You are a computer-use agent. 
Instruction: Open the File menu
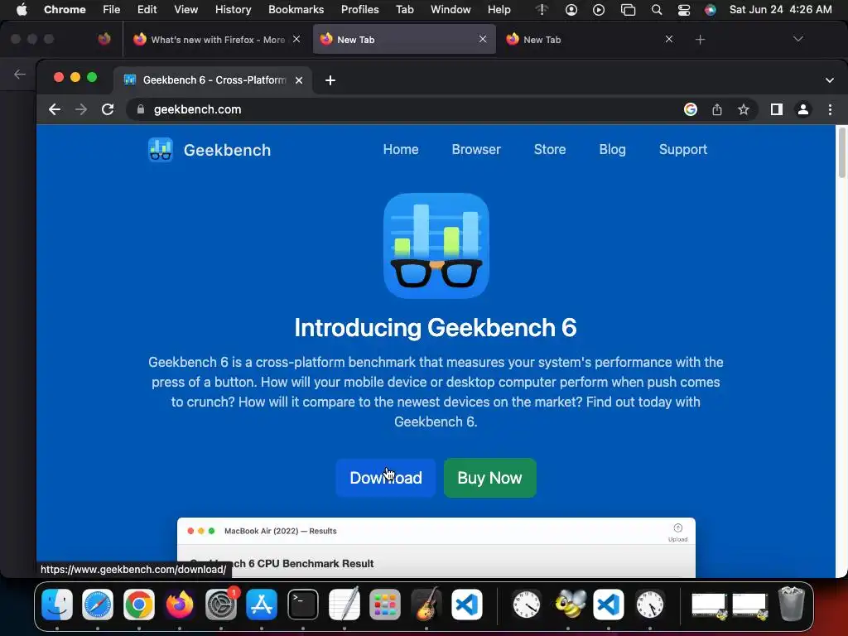[x=112, y=10]
